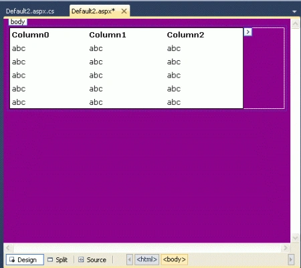
Task: Click first row abc under Column0
Action: (19, 48)
